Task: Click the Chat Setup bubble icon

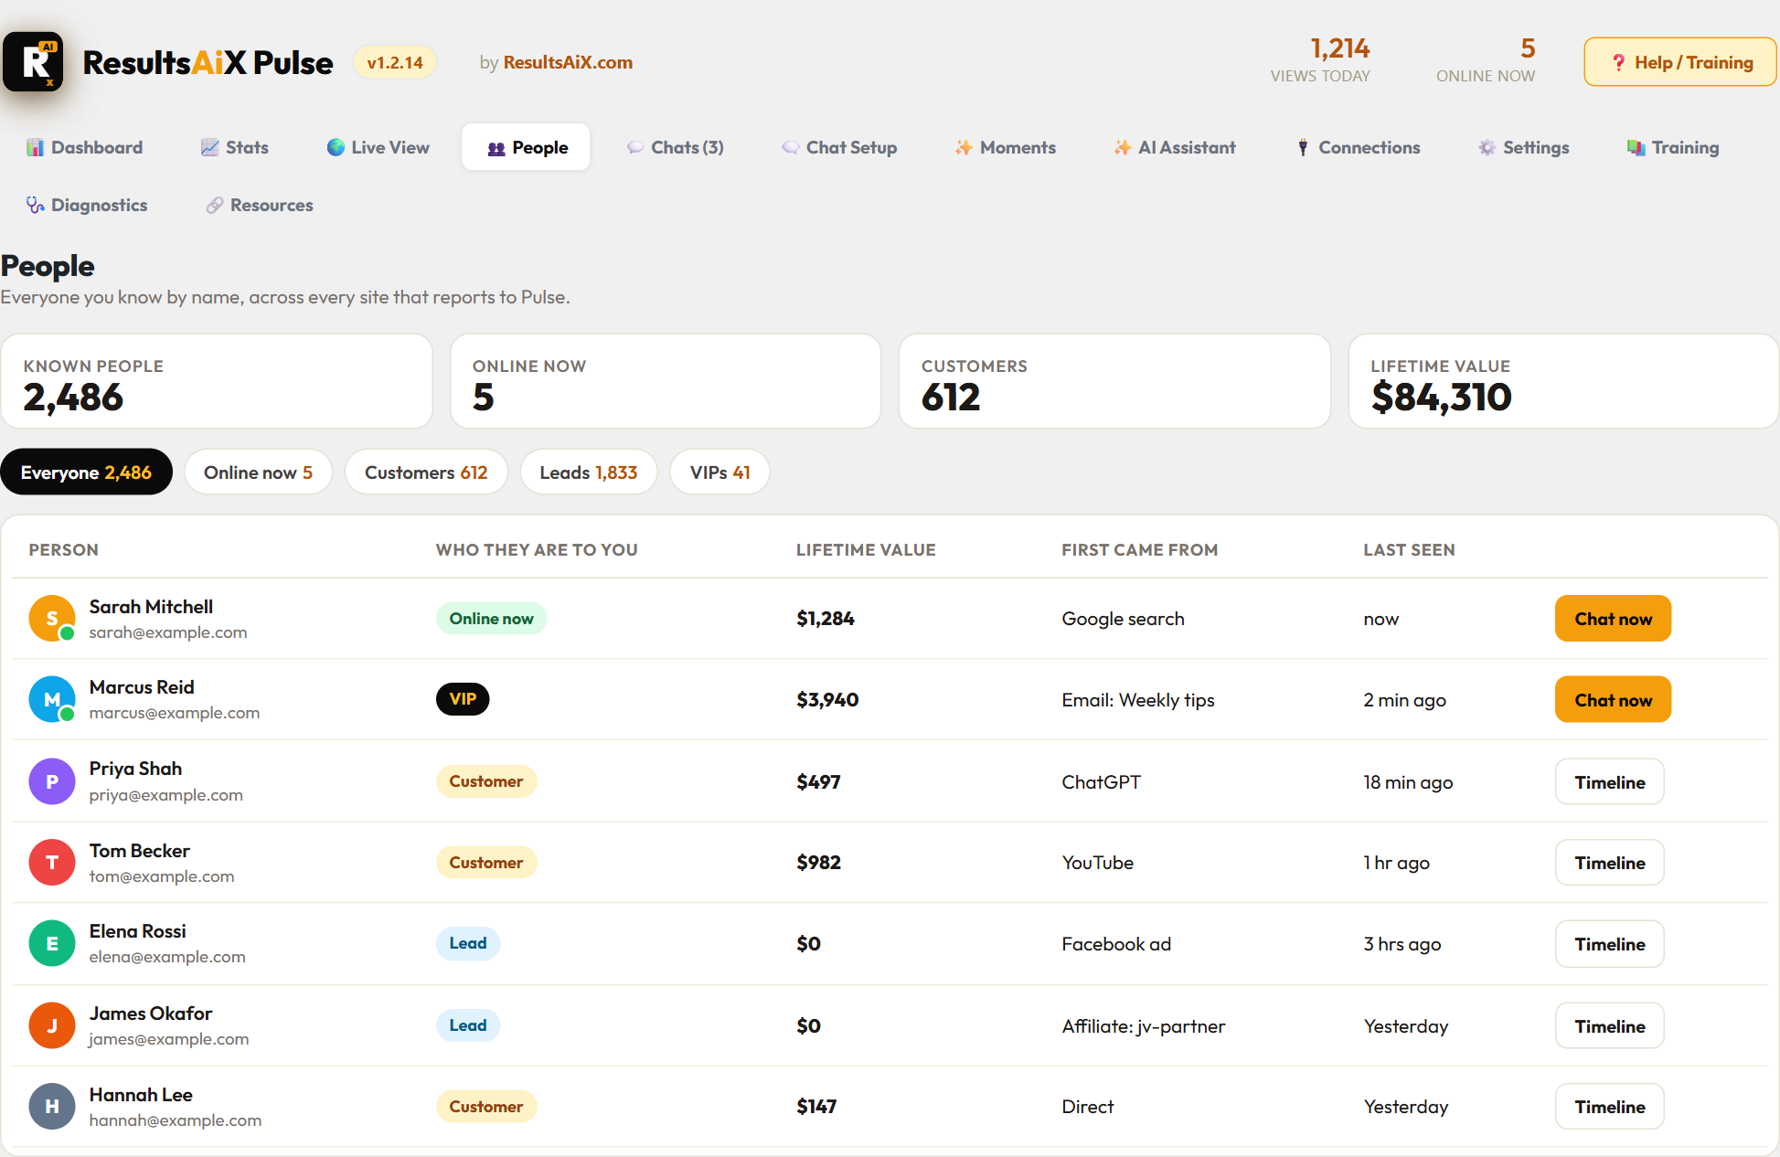Action: click(x=790, y=148)
